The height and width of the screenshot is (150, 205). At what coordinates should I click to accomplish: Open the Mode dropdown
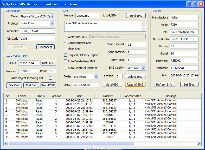click(53, 16)
